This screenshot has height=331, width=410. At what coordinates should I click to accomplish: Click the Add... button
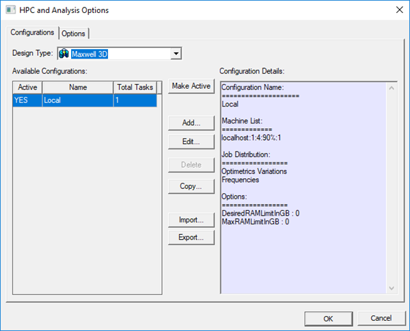[191, 123]
